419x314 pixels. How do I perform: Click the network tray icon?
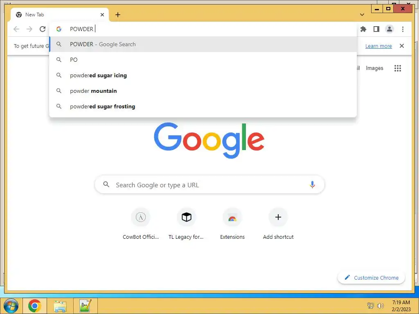370,306
